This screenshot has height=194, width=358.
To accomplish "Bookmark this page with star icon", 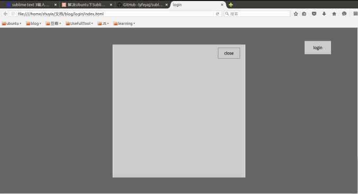I will coord(296,14).
